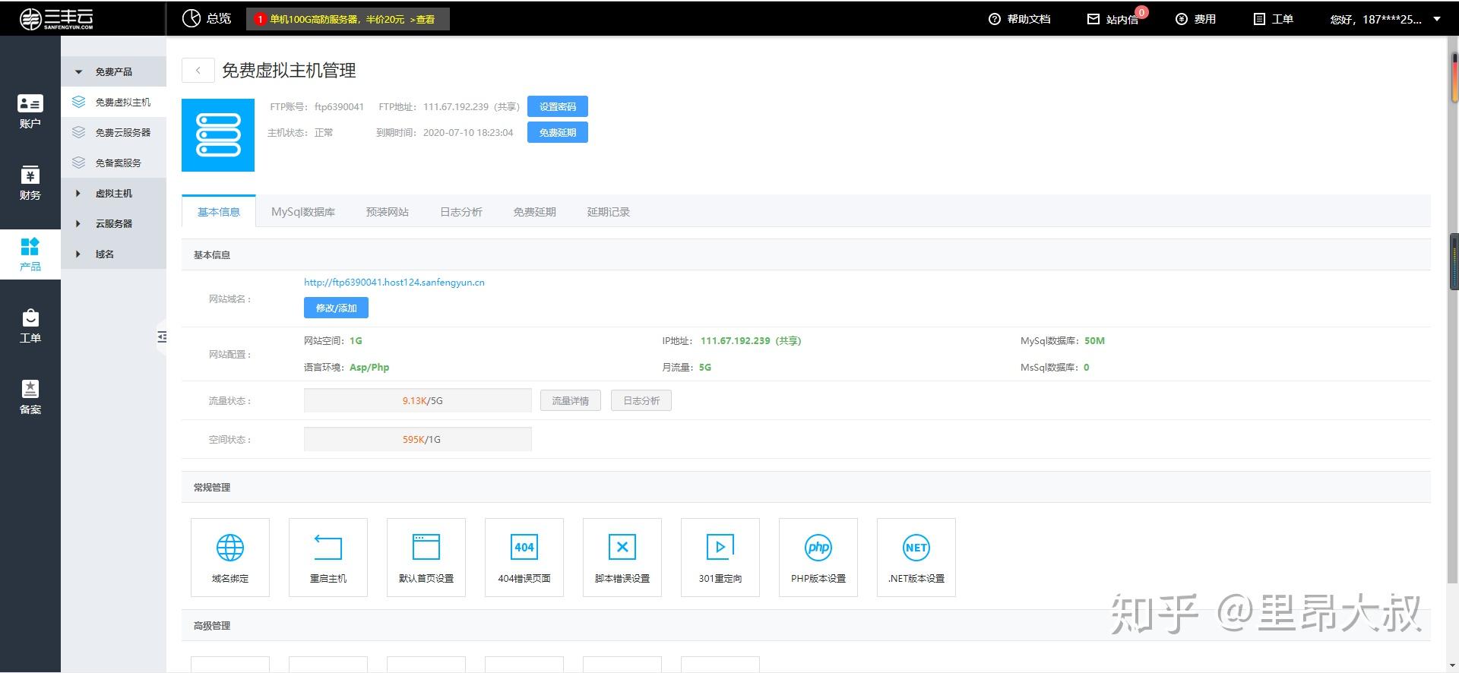Click the space usage bar 595K/1G
Viewport: 1459px width, 673px height.
click(418, 439)
